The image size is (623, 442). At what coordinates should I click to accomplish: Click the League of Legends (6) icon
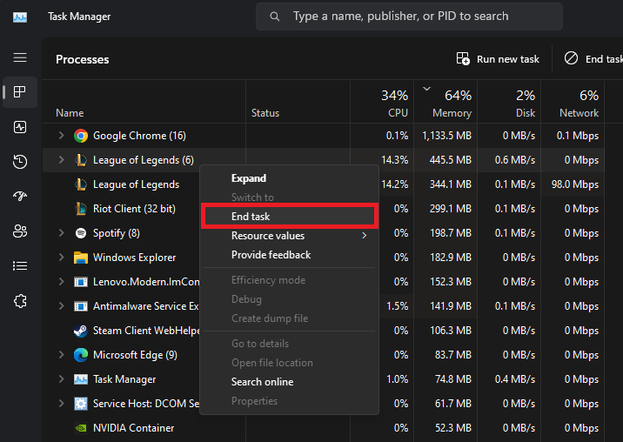81,160
